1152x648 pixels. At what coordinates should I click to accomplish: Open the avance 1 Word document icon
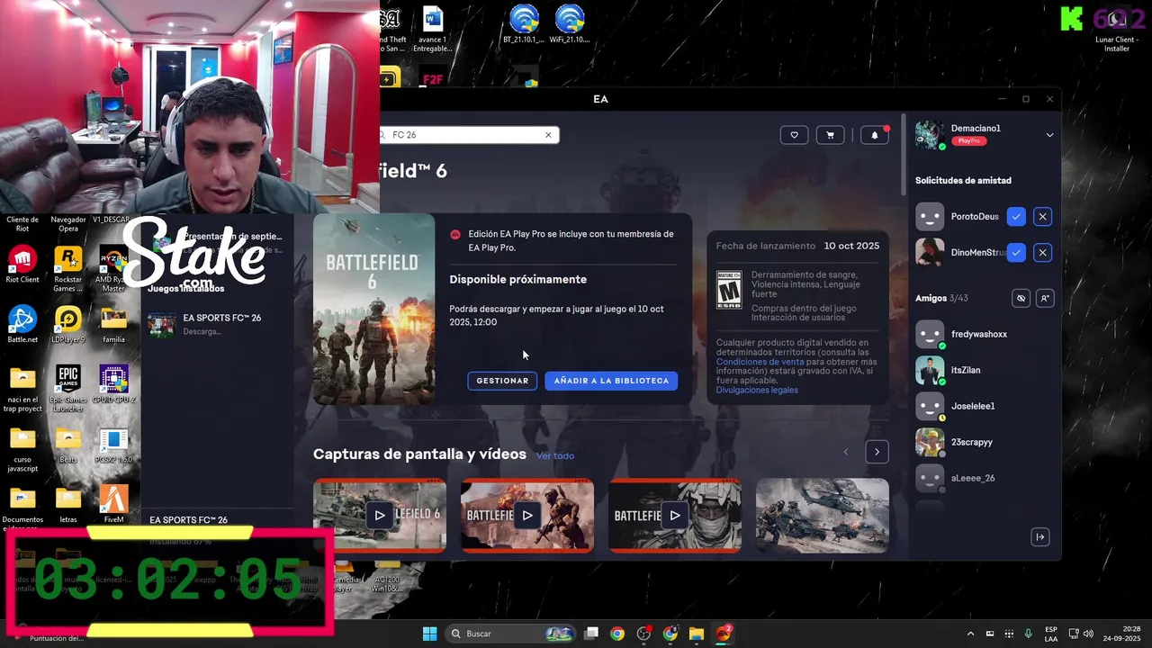432,30
